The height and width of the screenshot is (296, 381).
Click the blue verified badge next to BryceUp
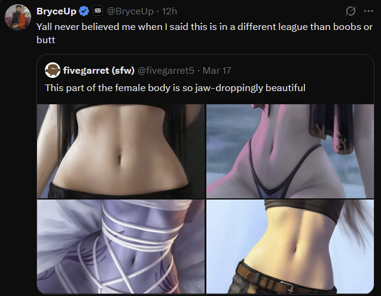coord(84,11)
